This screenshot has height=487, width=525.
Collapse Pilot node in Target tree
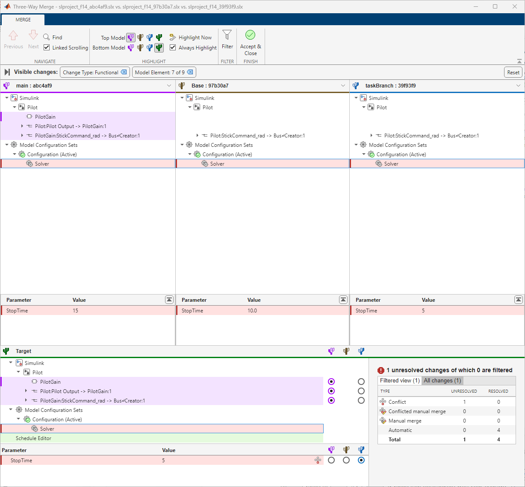coord(19,372)
